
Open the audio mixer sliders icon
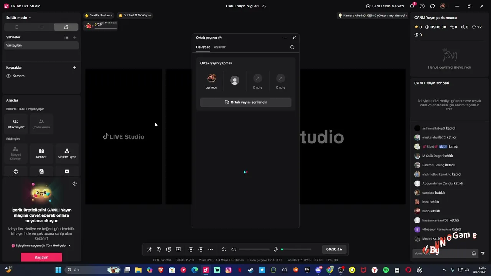pyautogui.click(x=224, y=250)
